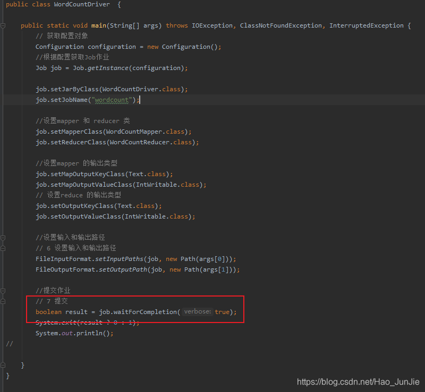The image size is (425, 392).
Task: Click the class's final closing brace
Action: click(x=8, y=376)
